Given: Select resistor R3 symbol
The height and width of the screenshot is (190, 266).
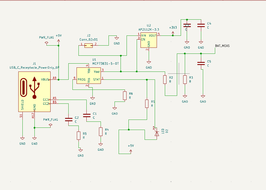Looking at the screenshot, I should 185,80.
